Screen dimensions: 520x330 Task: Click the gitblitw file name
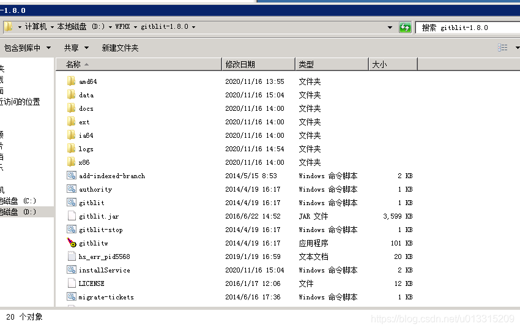(x=94, y=243)
